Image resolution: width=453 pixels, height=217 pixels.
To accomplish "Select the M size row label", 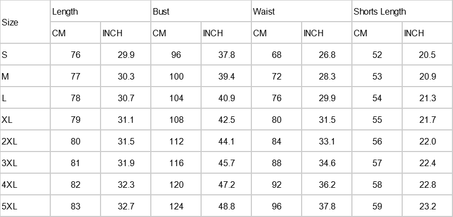I will tap(25, 76).
